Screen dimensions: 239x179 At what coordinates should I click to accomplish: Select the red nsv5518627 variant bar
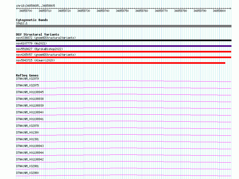click(x=124, y=52)
